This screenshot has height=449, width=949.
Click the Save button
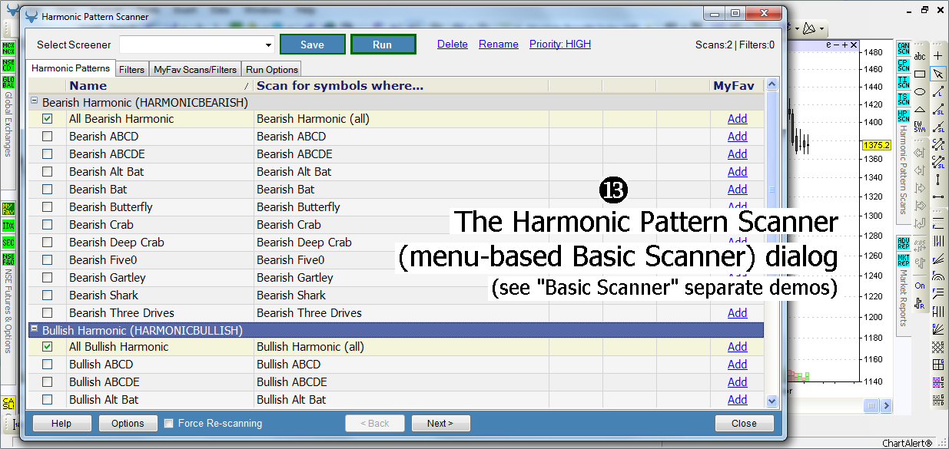pyautogui.click(x=312, y=45)
